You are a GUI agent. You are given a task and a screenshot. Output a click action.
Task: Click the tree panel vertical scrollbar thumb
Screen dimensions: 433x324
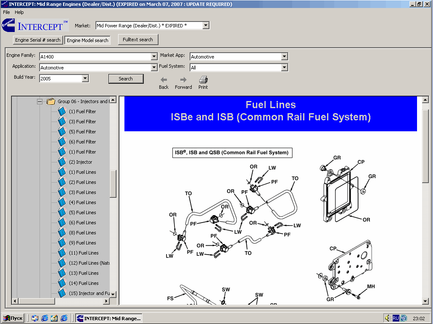tap(113, 184)
